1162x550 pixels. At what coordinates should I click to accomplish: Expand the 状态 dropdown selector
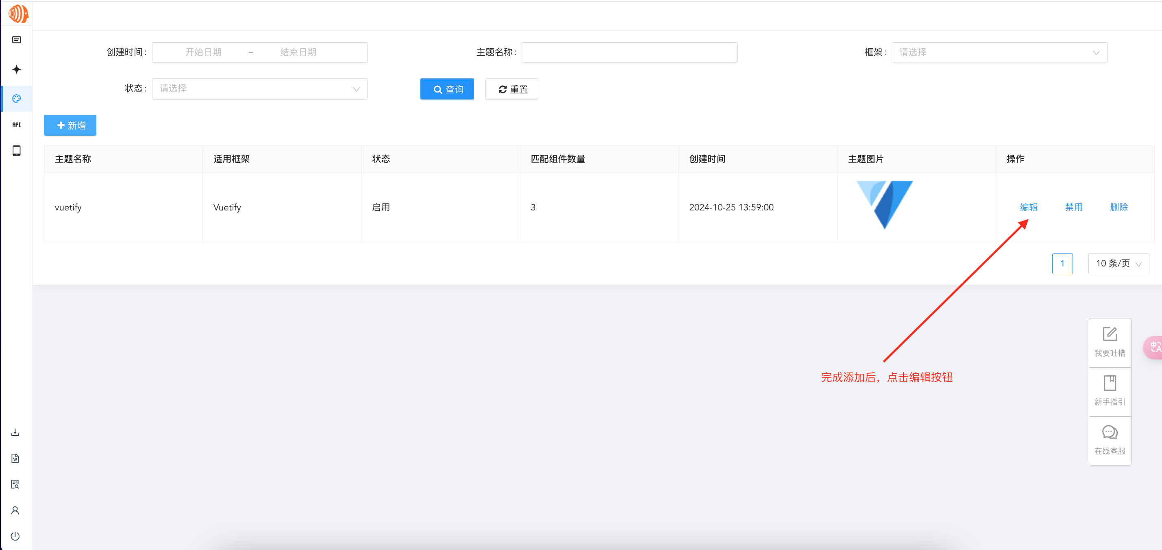(x=259, y=89)
